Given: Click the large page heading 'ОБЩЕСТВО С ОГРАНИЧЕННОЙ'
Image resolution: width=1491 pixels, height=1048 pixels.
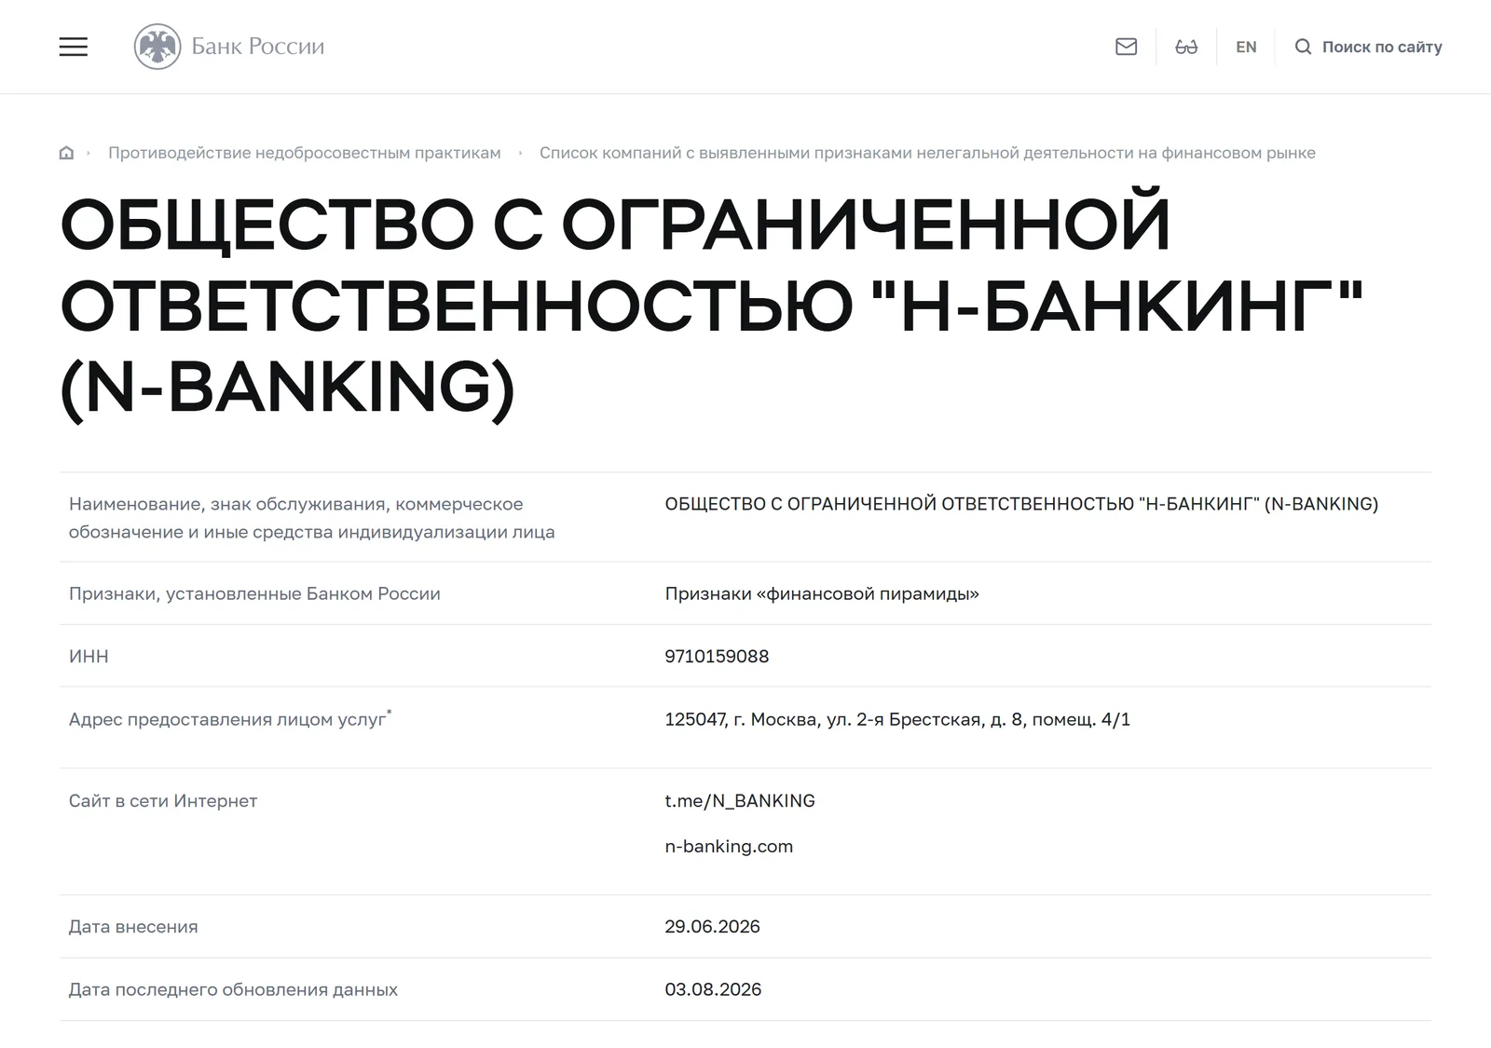Looking at the screenshot, I should [x=711, y=306].
